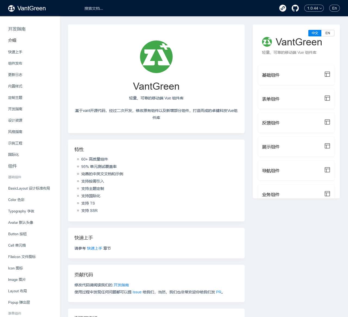
Task: Click the 支持主题定制 feature line
Action: click(92, 189)
